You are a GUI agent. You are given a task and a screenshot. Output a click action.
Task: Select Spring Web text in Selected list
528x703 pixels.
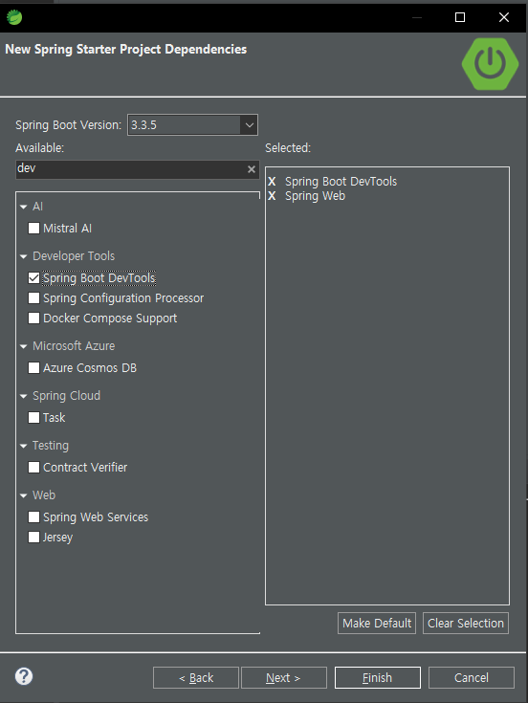coord(315,196)
